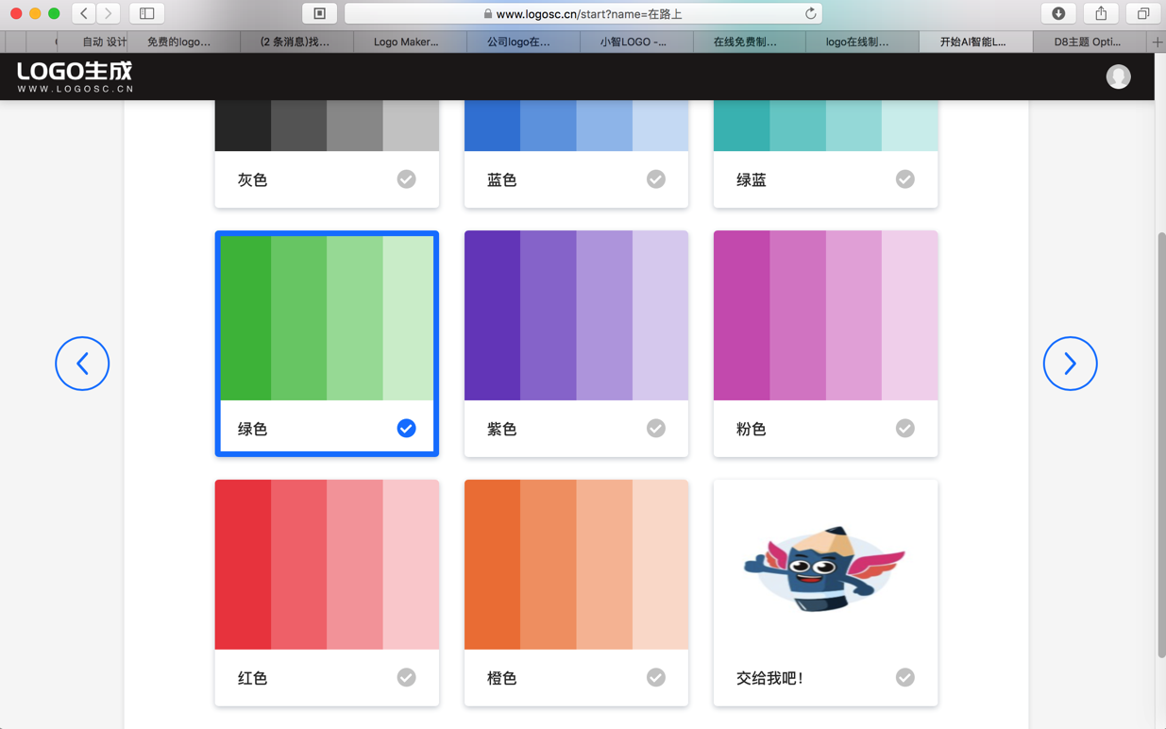Click the 绿蓝 label text
The height and width of the screenshot is (729, 1166).
751,179
